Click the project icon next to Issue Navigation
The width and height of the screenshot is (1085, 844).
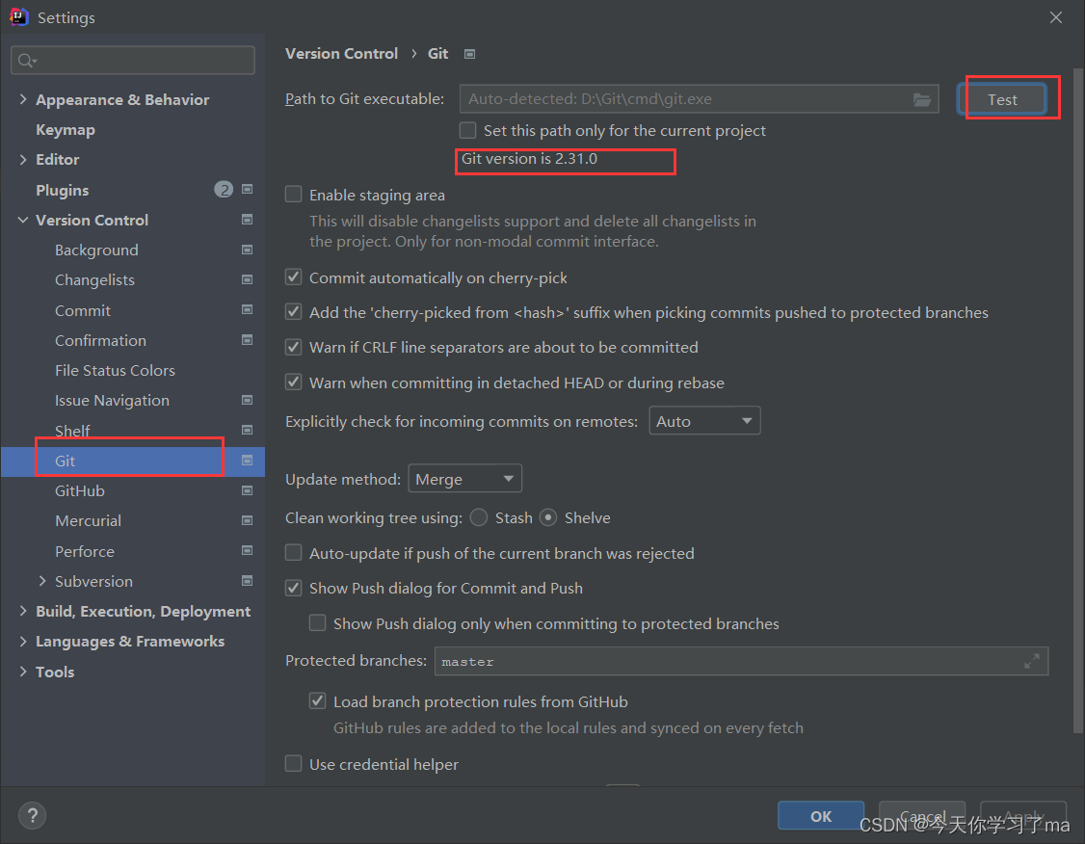247,400
